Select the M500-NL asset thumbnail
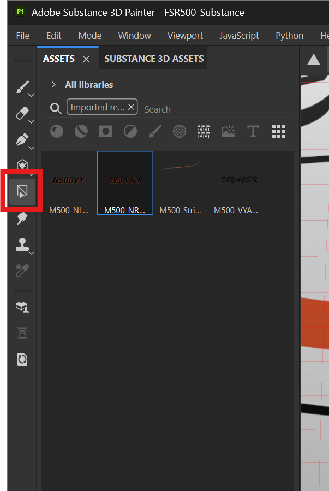The height and width of the screenshot is (491, 329). point(69,183)
